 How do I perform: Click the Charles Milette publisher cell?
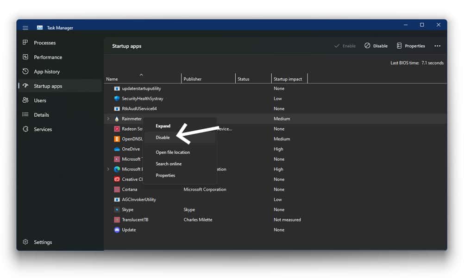[x=198, y=220]
